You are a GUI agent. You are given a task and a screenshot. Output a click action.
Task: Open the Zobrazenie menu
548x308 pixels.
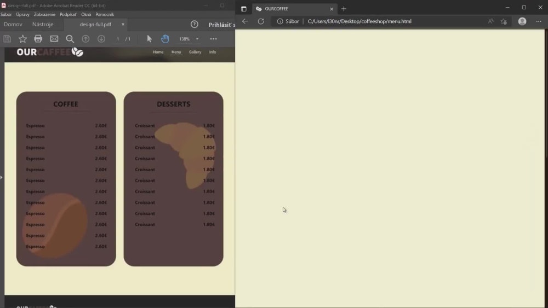click(44, 14)
